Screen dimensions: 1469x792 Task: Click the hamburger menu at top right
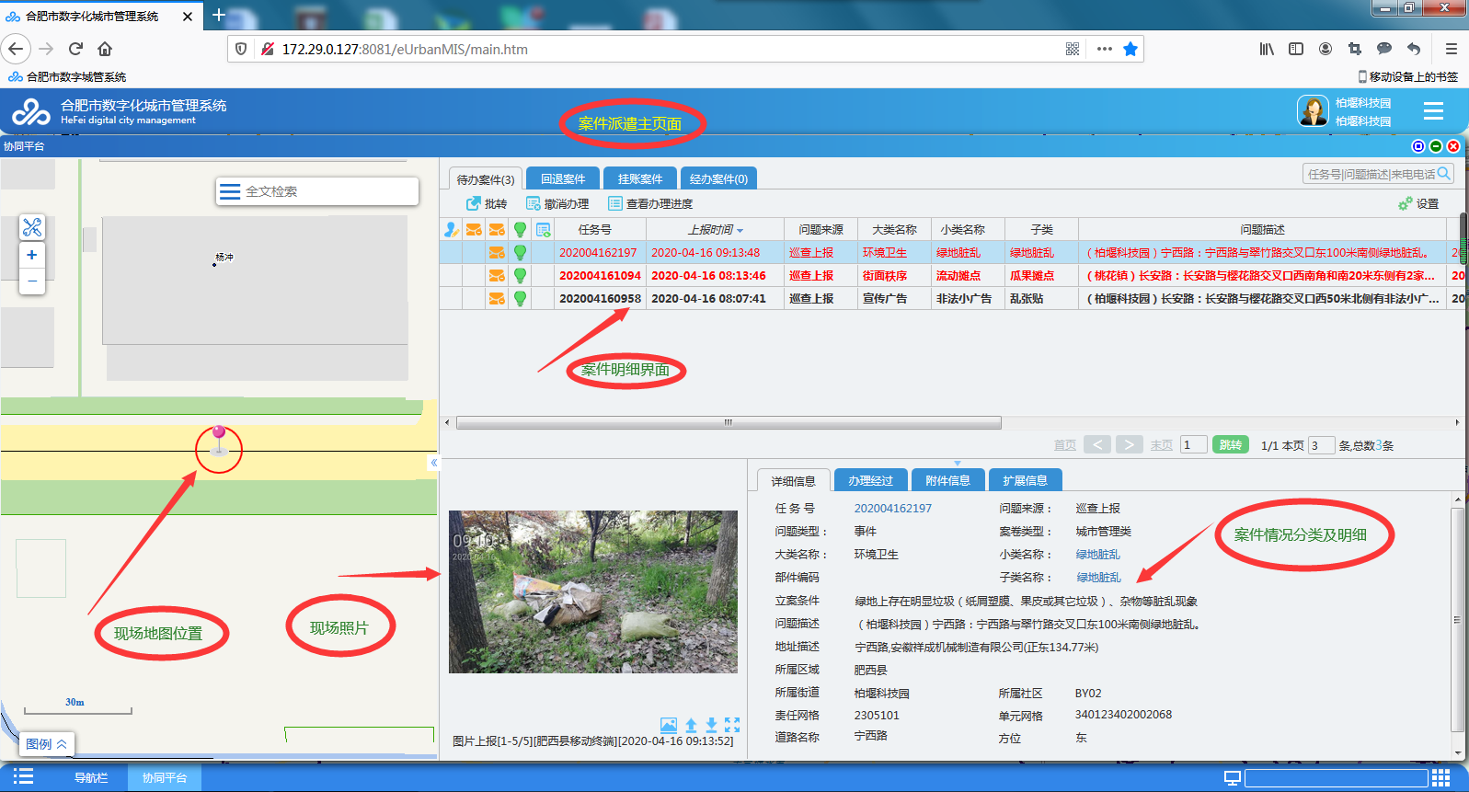pos(1433,111)
